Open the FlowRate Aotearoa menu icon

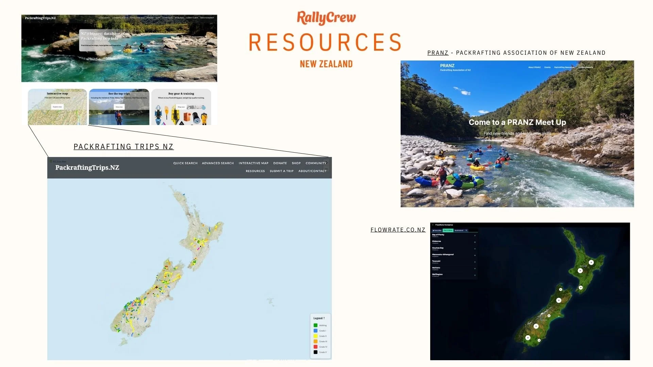pyautogui.click(x=433, y=225)
